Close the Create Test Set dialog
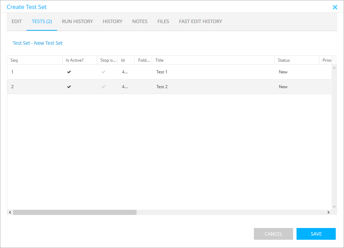Screen dimensions: 344x248 pos(335,7)
